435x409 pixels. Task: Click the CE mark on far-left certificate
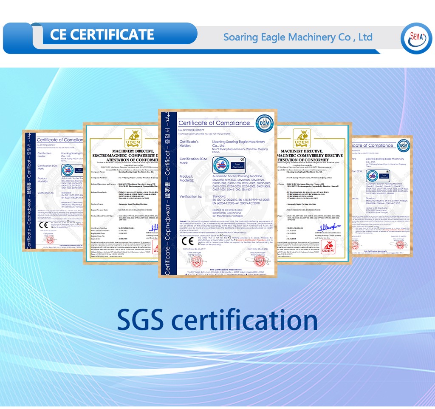(44, 225)
